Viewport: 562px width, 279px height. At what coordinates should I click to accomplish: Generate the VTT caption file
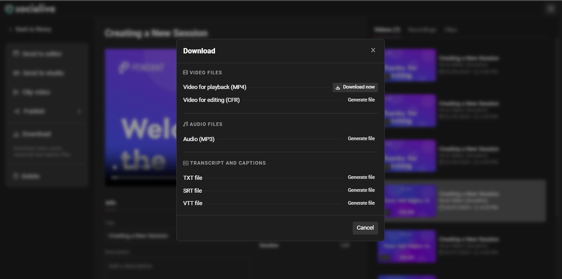(361, 203)
